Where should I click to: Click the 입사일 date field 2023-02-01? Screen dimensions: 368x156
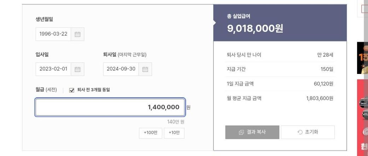coord(53,69)
